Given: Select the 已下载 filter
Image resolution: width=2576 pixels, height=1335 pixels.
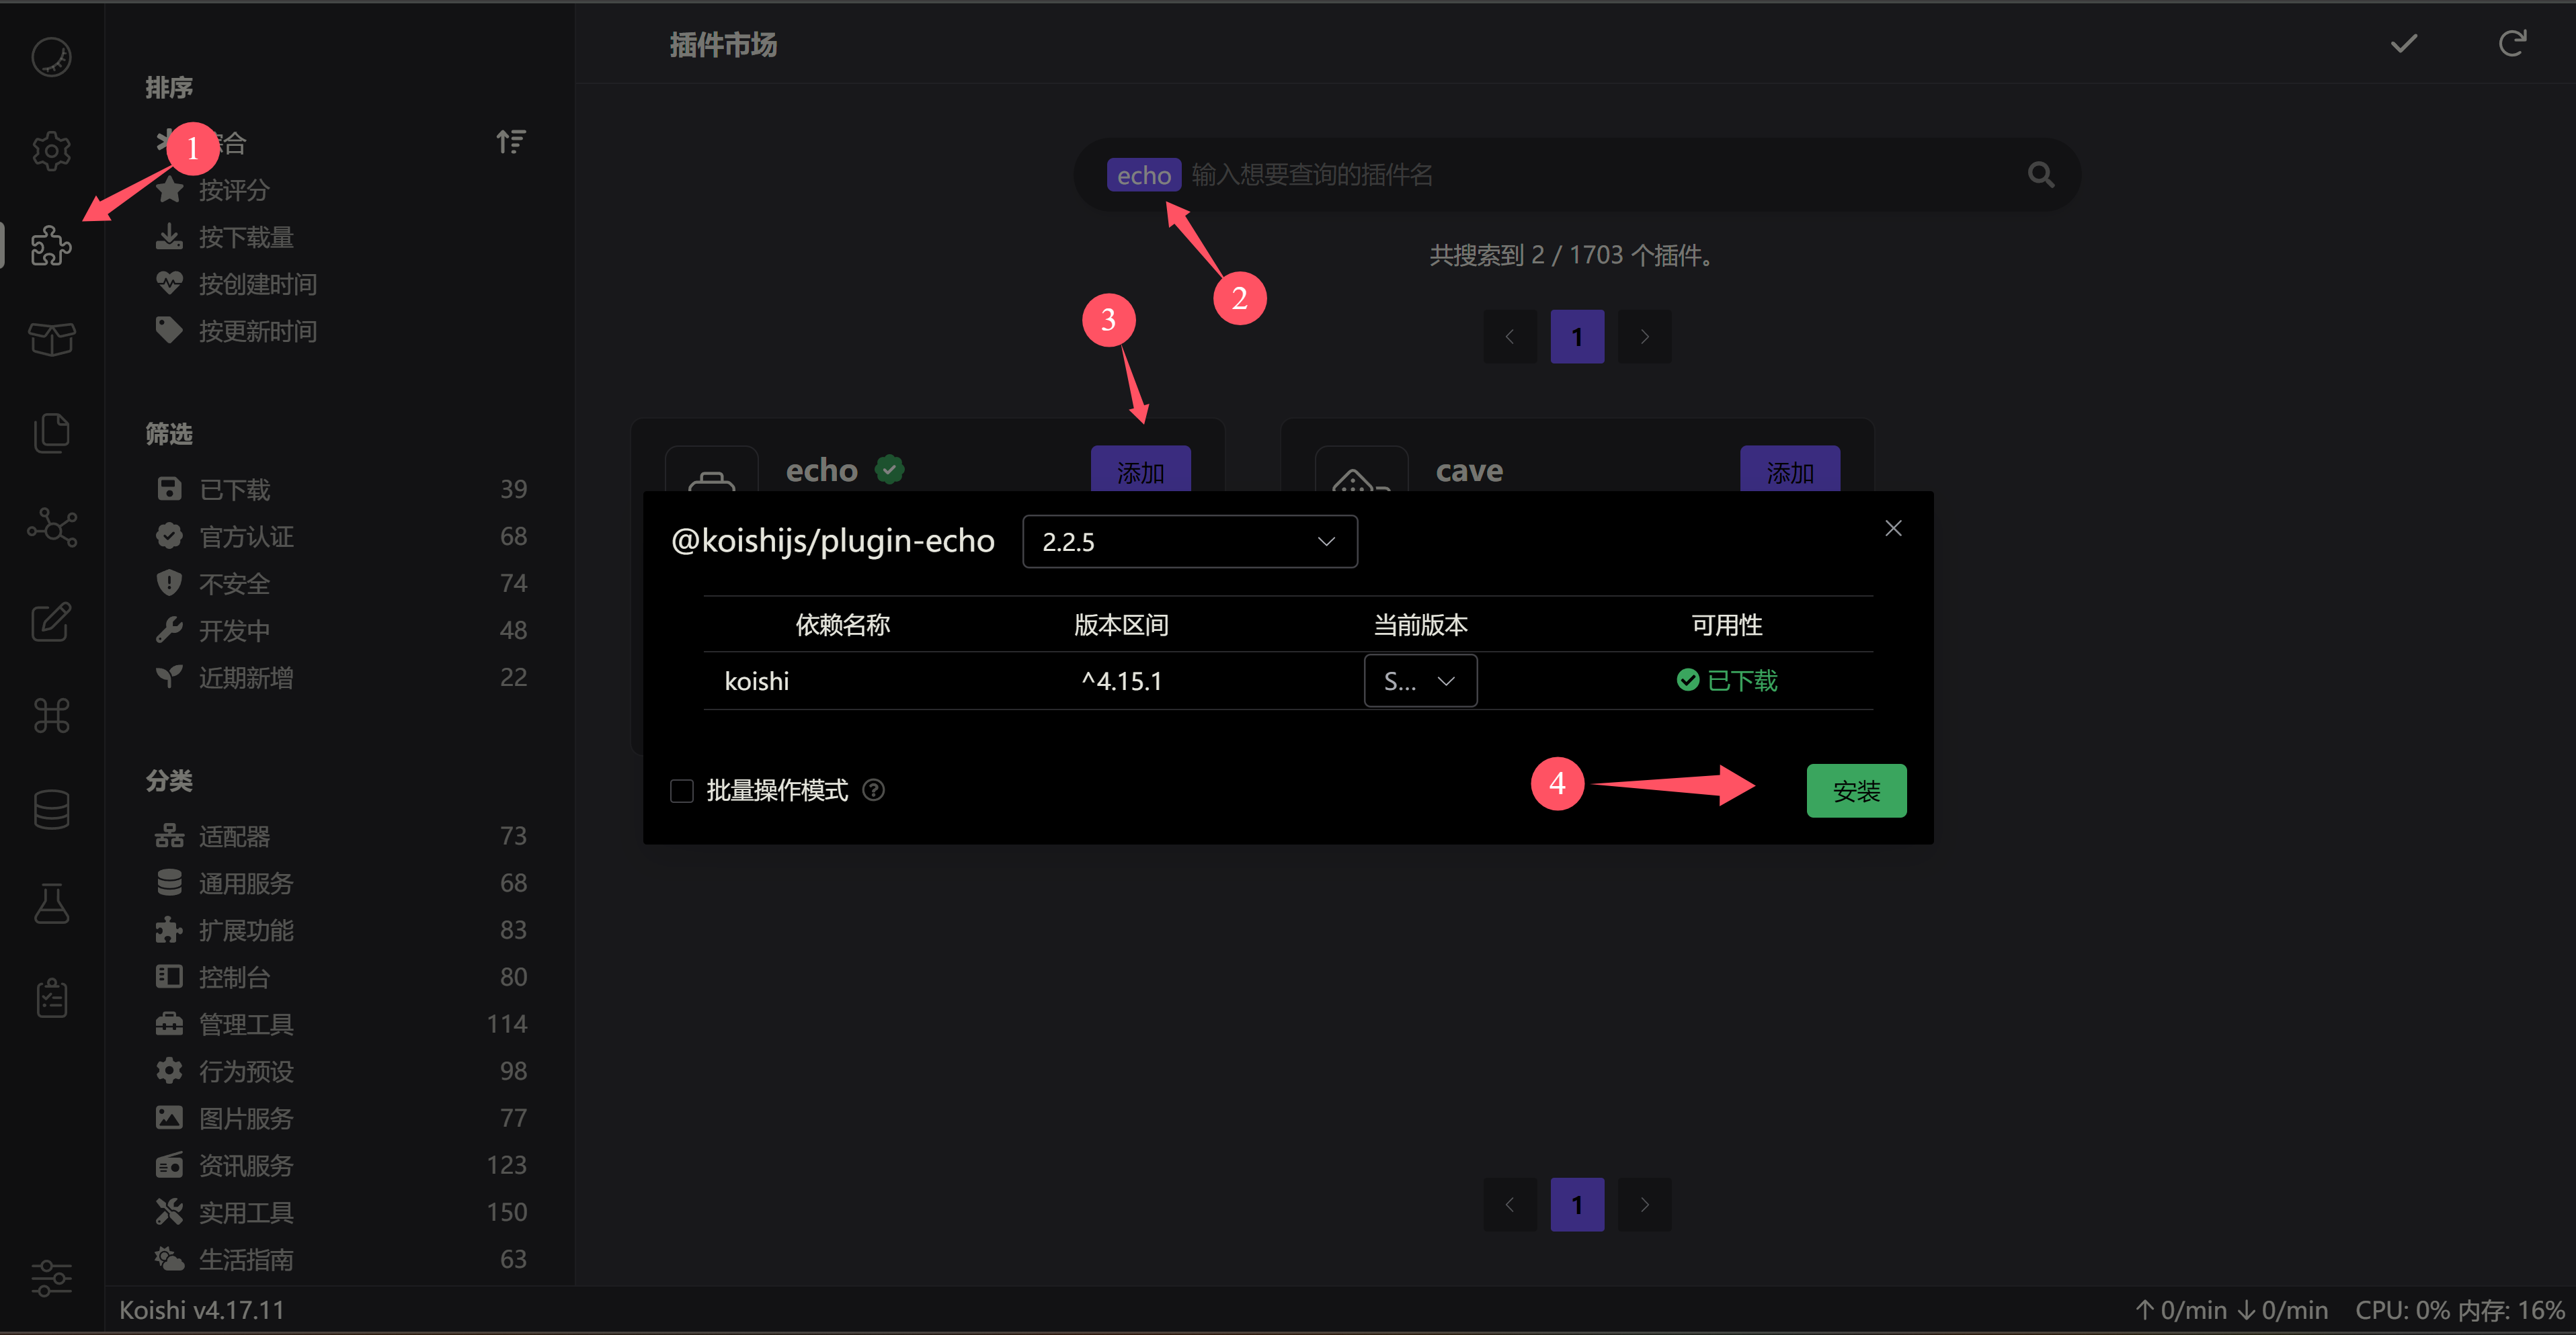Looking at the screenshot, I should 235,488.
